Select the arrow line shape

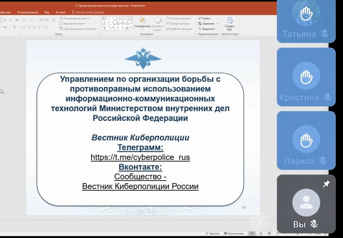pyautogui.click(x=113, y=19)
